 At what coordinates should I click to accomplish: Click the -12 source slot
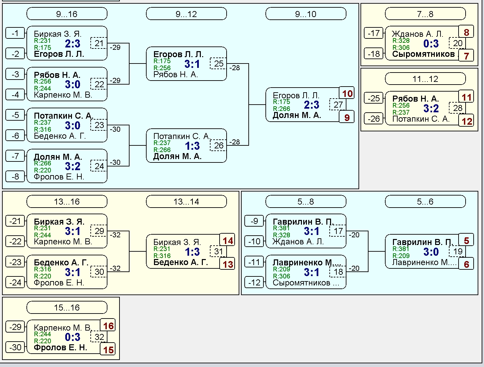[x=254, y=282]
